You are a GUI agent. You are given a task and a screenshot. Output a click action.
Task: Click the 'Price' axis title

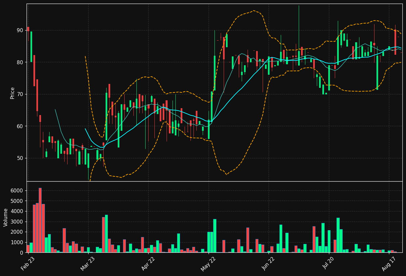pyautogui.click(x=12, y=93)
